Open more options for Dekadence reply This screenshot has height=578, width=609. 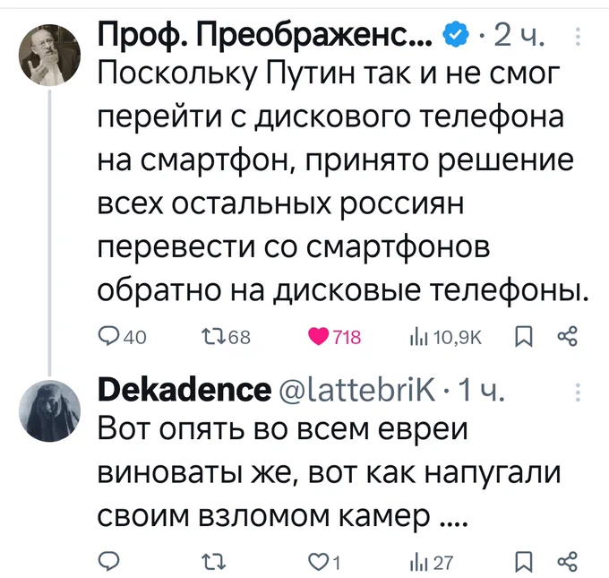[578, 391]
